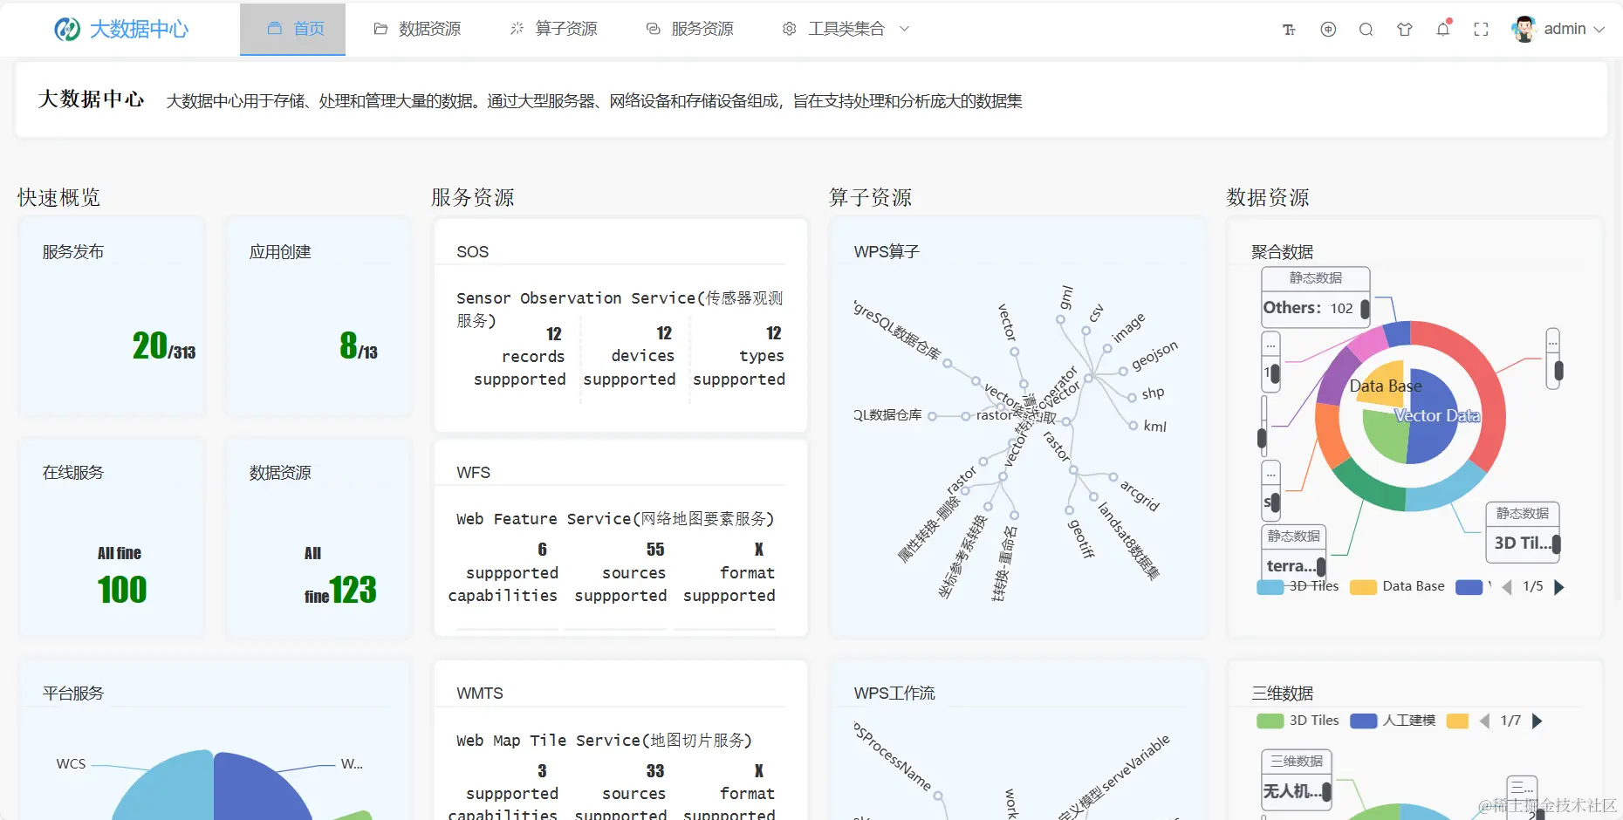
Task: Toggle 3D Tiles legend in 聚合数据 chart
Action: coord(1298,587)
